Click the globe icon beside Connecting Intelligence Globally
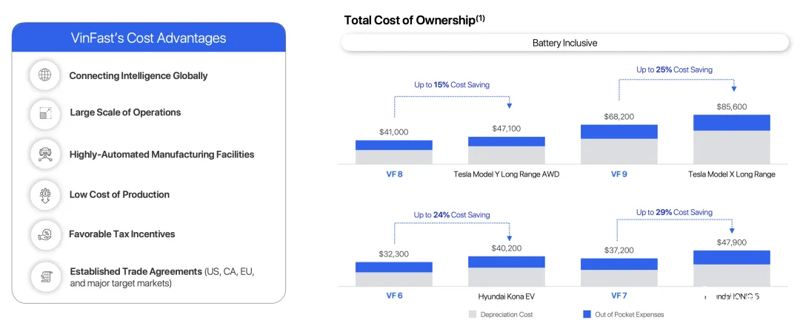Screen dimensions: 800x323 [x=45, y=75]
